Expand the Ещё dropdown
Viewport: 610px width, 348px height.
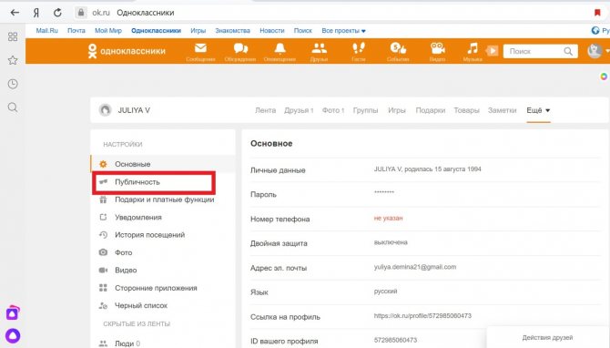click(538, 110)
